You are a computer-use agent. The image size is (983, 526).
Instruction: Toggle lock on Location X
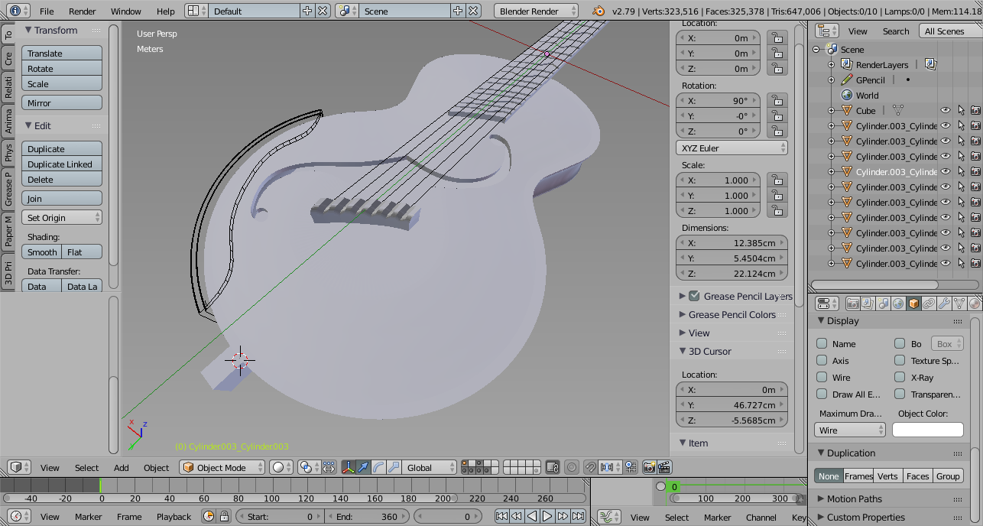pyautogui.click(x=776, y=38)
